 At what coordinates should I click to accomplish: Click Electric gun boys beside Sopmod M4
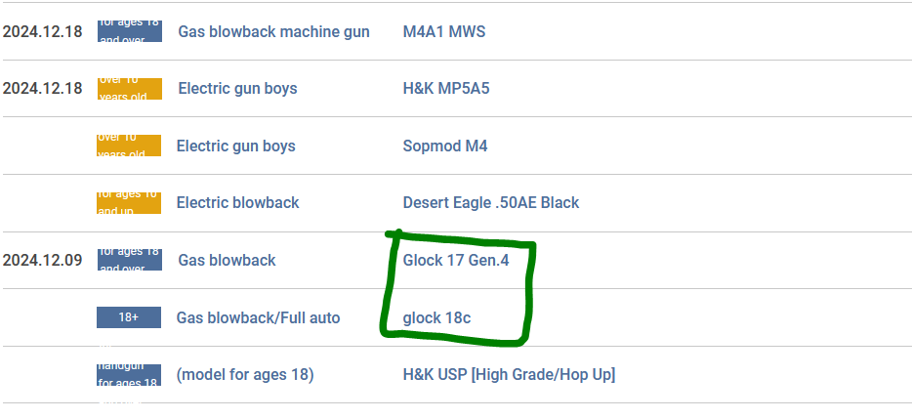click(x=235, y=147)
